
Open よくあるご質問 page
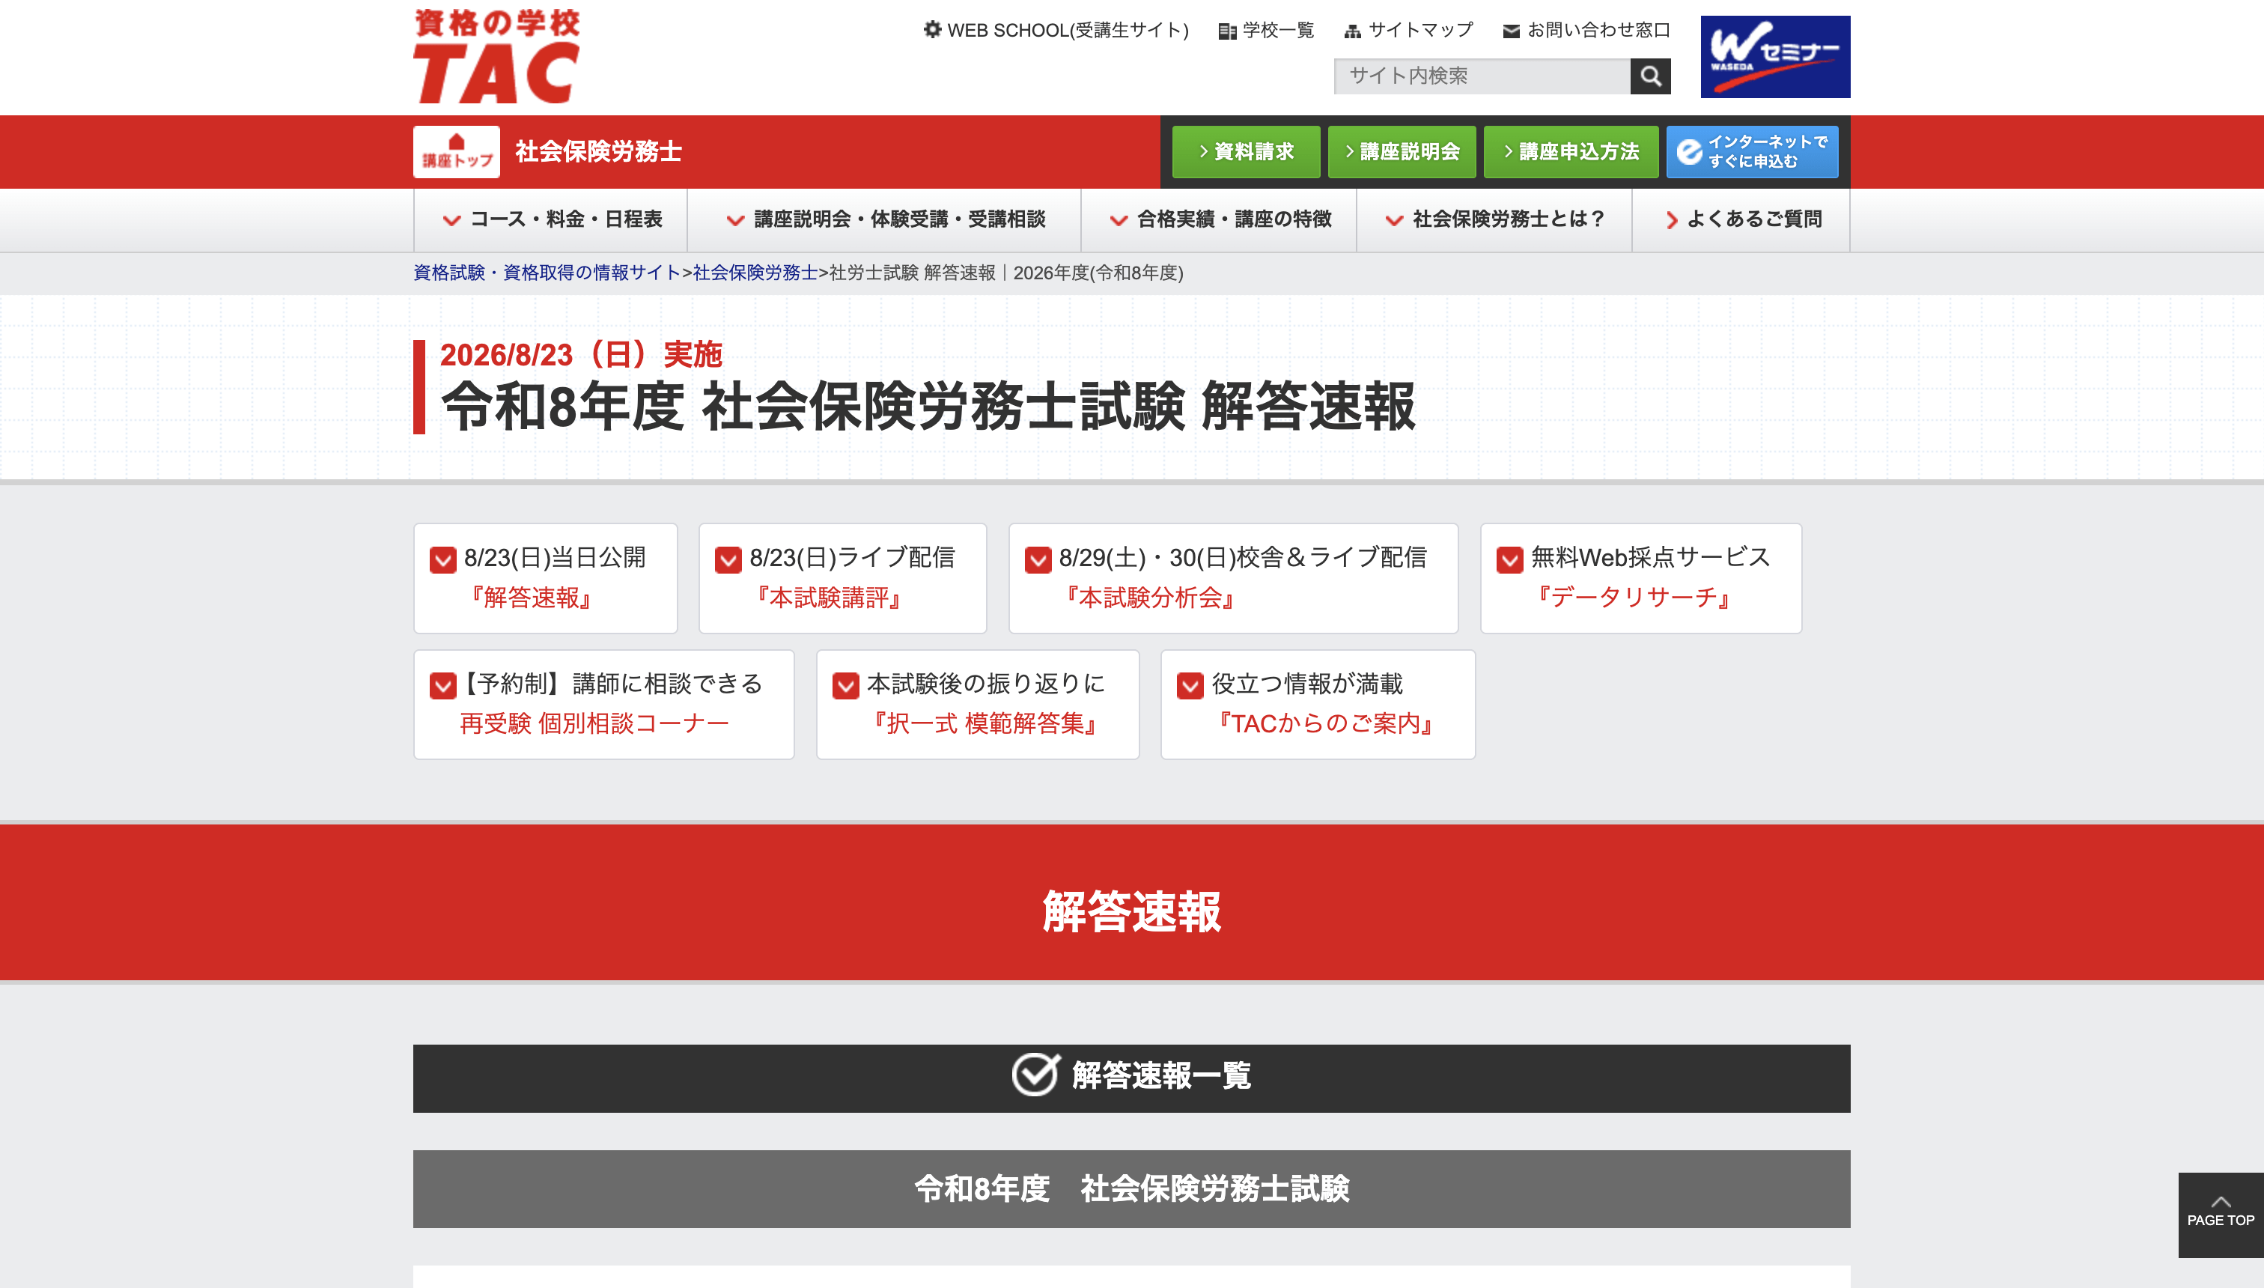[1741, 219]
